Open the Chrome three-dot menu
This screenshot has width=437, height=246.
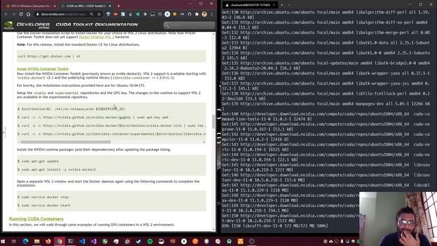point(212,14)
